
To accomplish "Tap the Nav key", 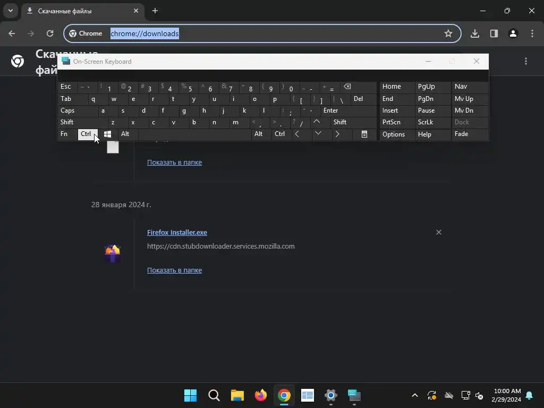I will 470,87.
